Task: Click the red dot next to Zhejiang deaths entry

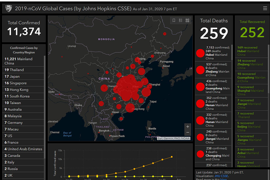Action: tap(200, 70)
